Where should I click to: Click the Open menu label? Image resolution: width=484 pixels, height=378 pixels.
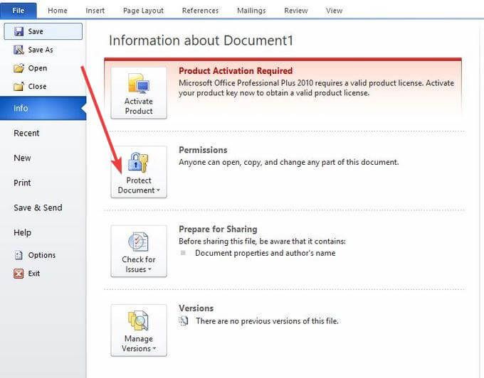coord(38,68)
